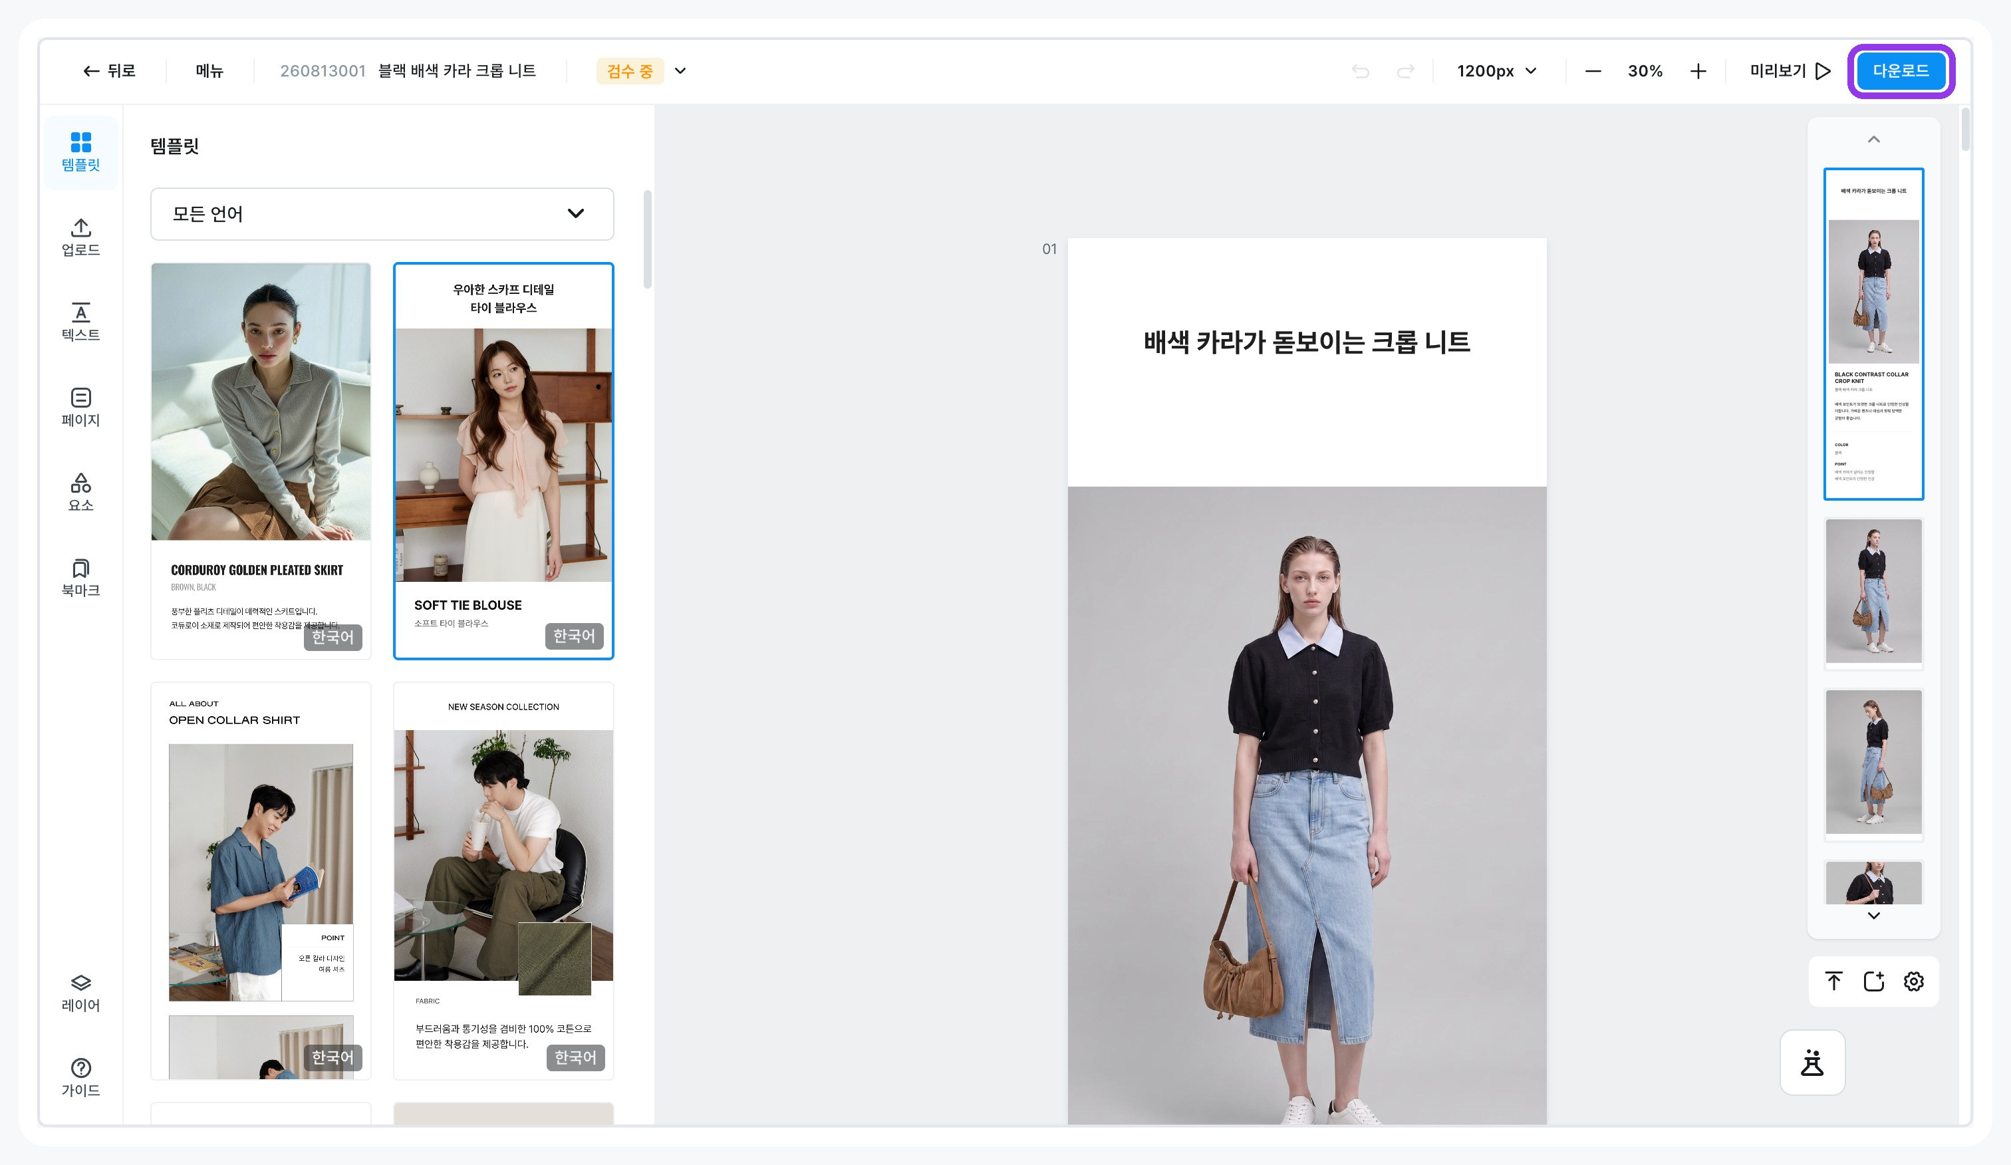Select the 텍스트 text tool
The width and height of the screenshot is (2011, 1165).
[x=80, y=323]
